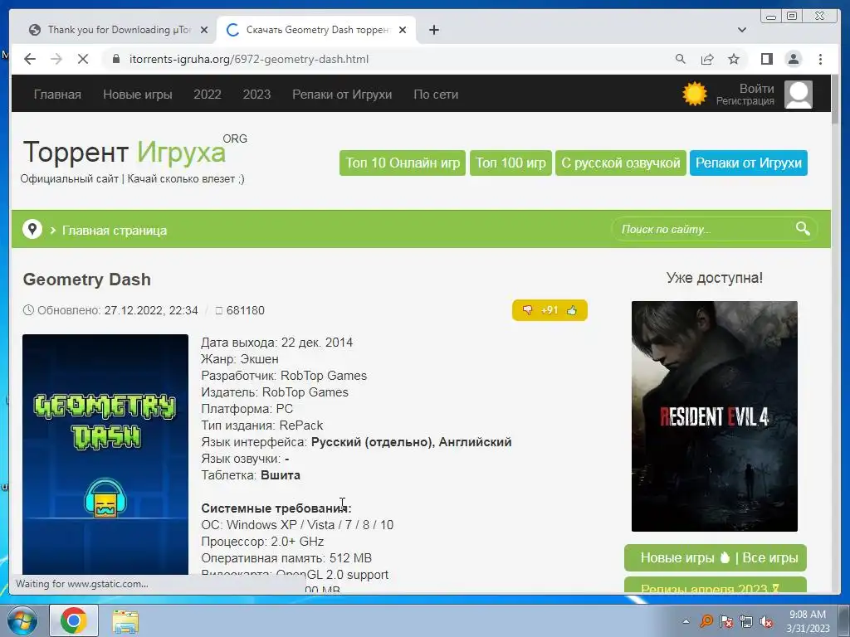Open '2022' menu item

(207, 95)
